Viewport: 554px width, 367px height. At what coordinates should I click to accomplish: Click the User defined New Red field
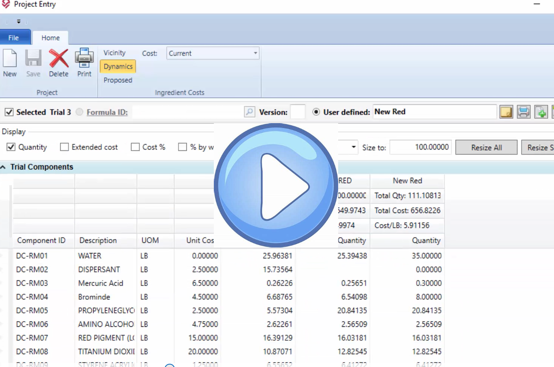coord(435,112)
